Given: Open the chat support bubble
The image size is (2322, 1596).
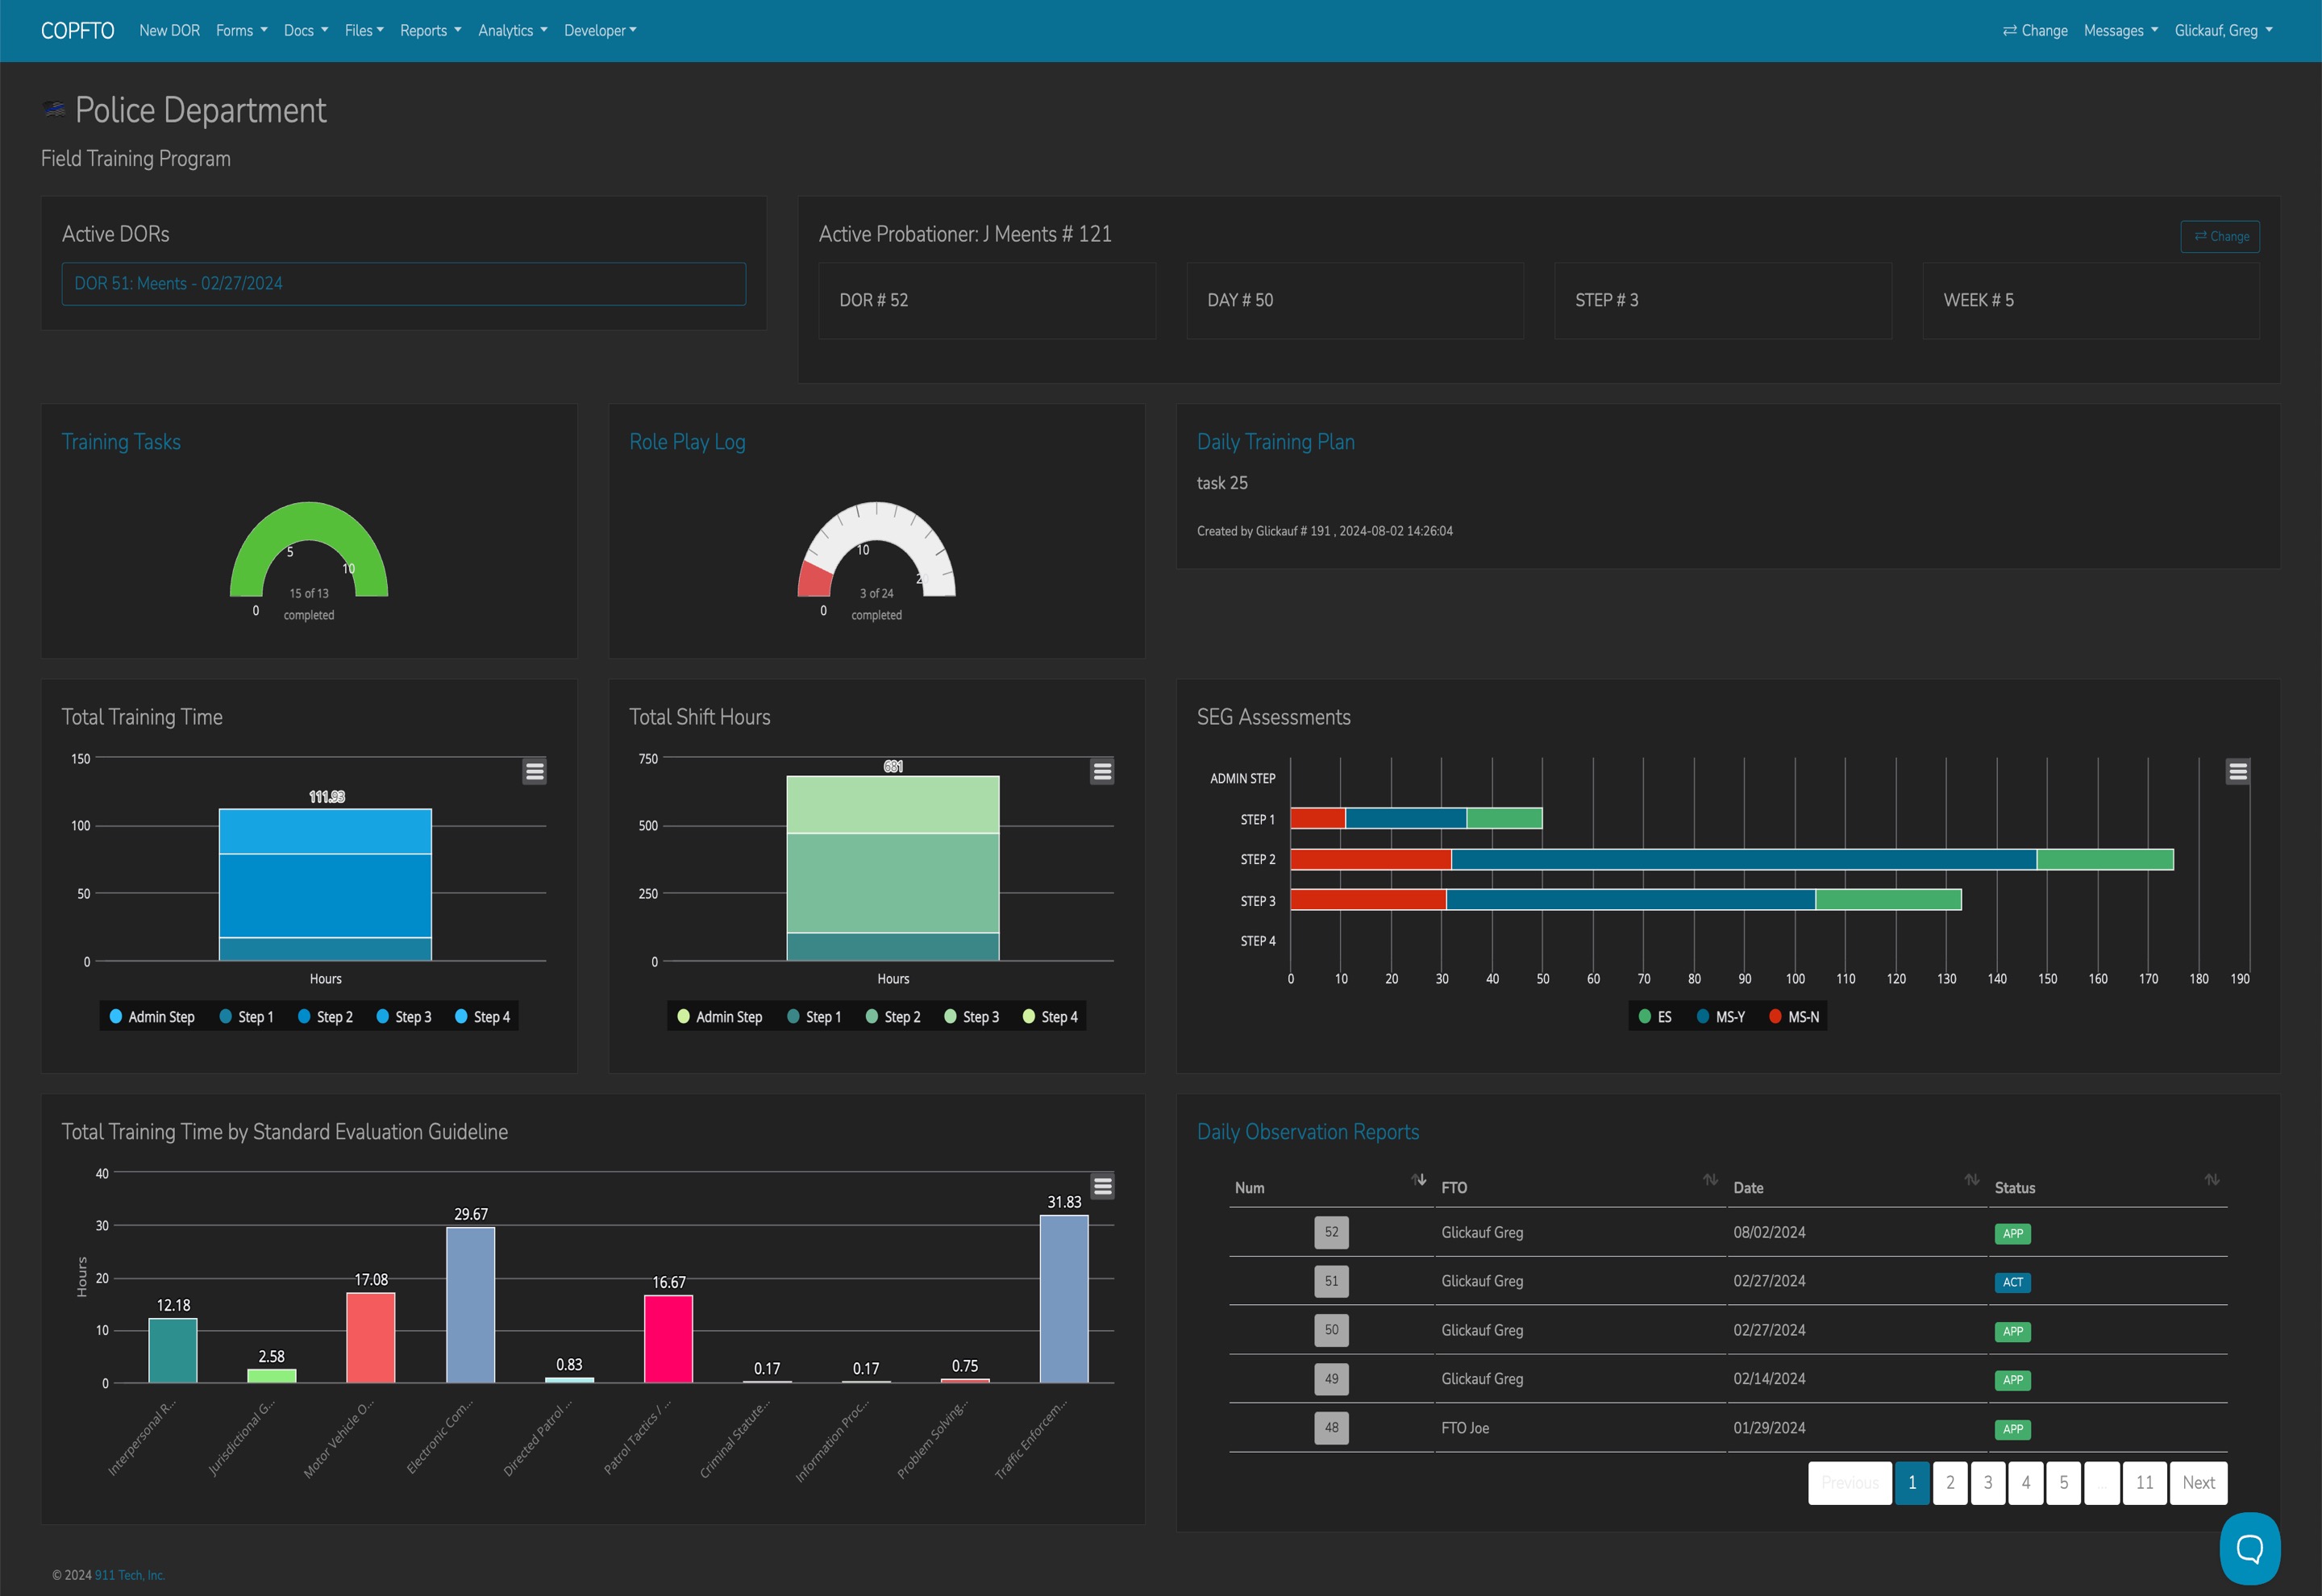Looking at the screenshot, I should tap(2249, 1548).
